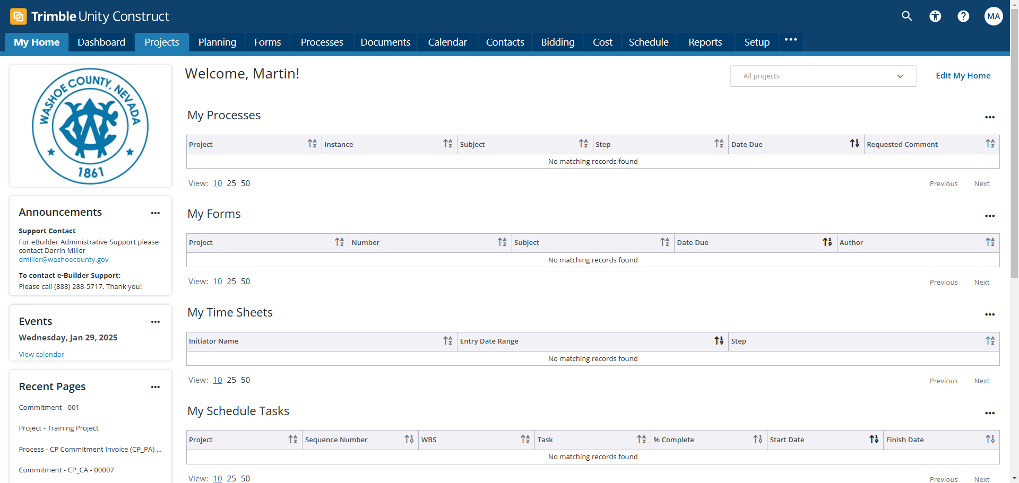Open the help question mark icon

(963, 16)
